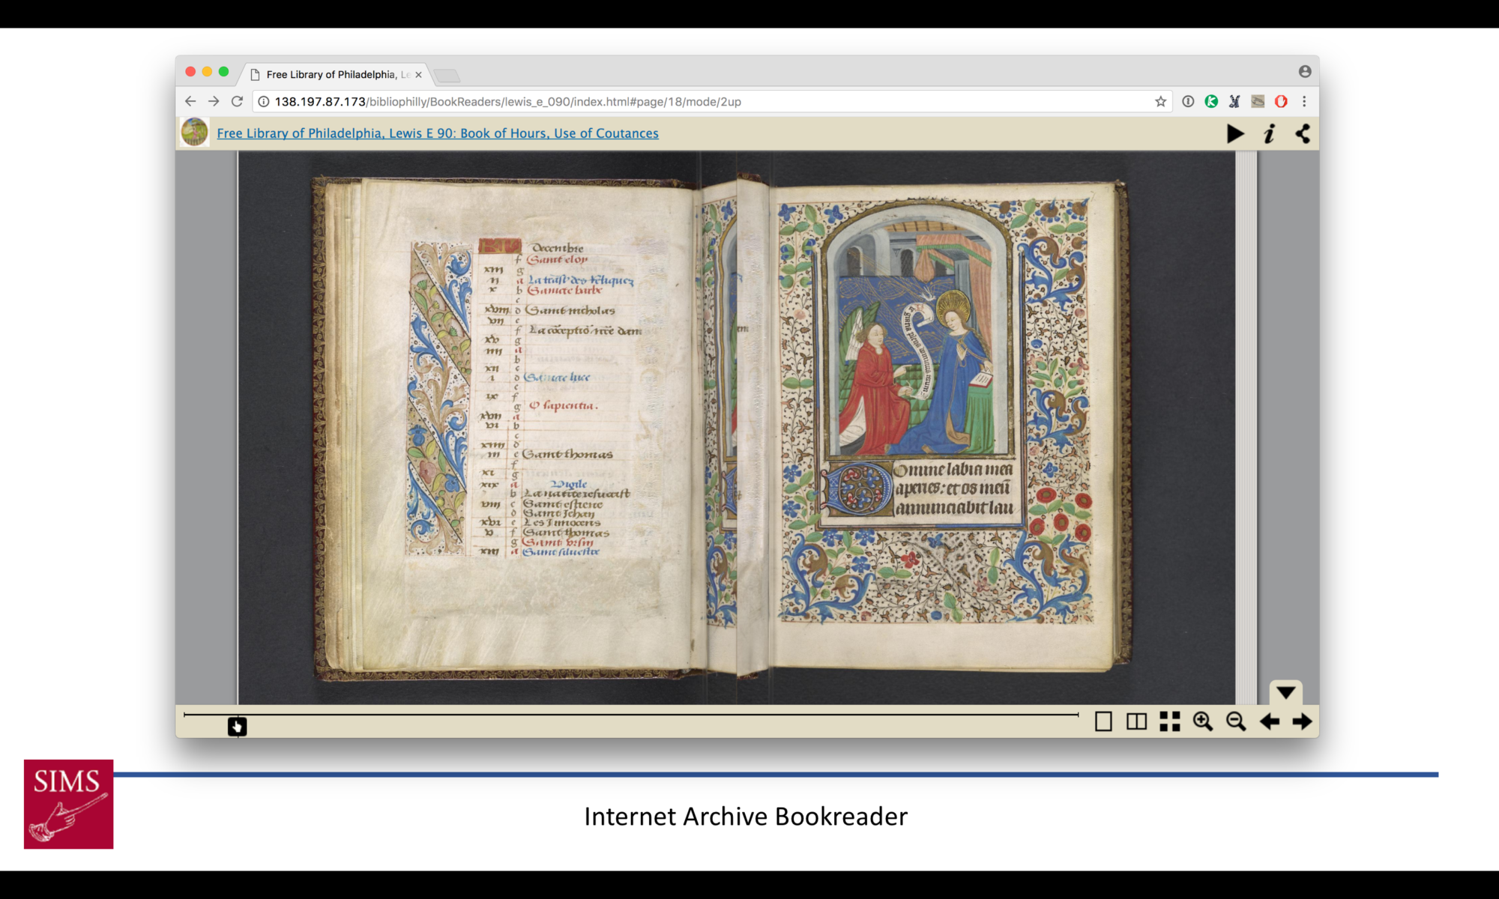Click the page navigation slider track
The width and height of the screenshot is (1499, 899).
[631, 715]
